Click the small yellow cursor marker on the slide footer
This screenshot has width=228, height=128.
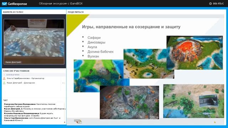coord(215,122)
